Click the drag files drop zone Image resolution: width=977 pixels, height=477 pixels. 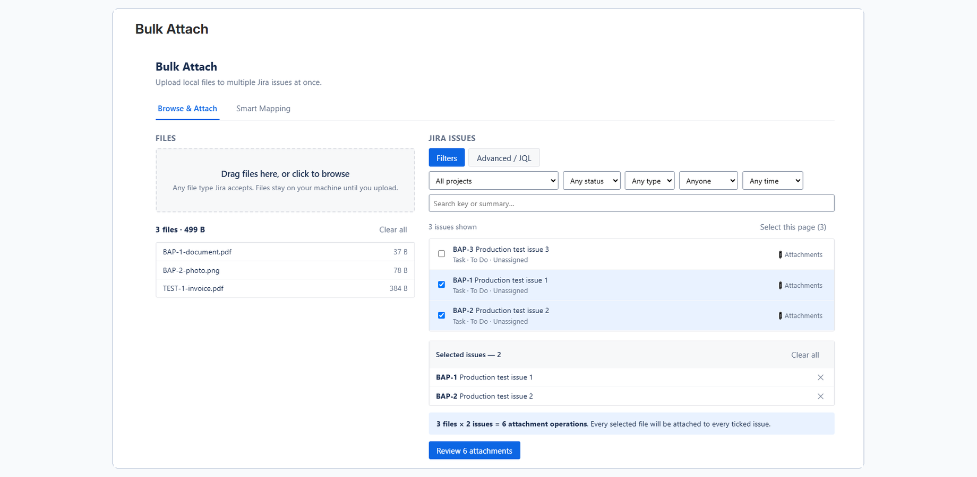(285, 180)
